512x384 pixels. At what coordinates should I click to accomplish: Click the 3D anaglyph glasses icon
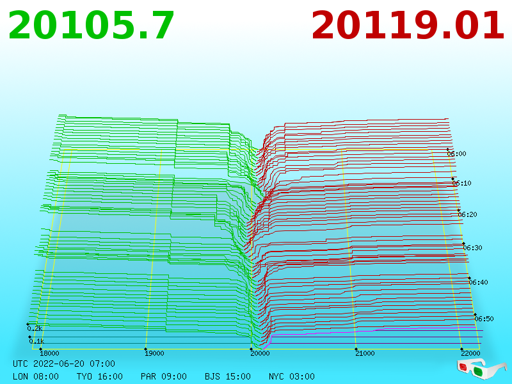pyautogui.click(x=481, y=369)
